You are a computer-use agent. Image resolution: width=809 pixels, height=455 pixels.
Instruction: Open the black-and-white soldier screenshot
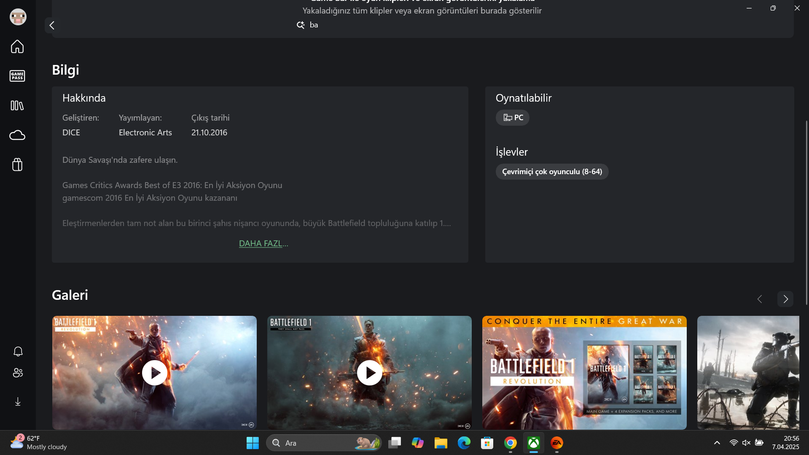(748, 373)
